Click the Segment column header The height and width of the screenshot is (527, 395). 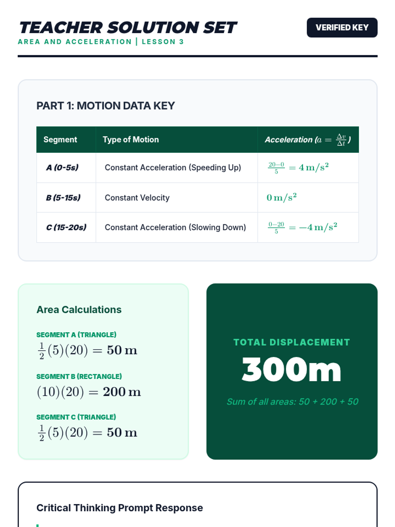[60, 140]
